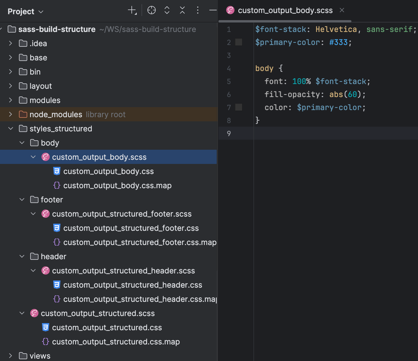Click the Select Opened File target icon
This screenshot has height=361, width=418.
point(152,10)
